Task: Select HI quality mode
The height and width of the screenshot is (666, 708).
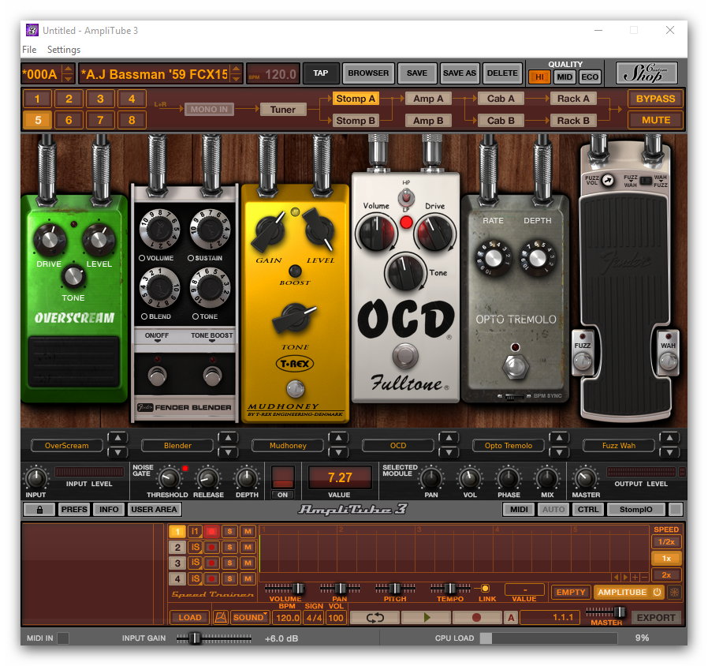Action: click(539, 77)
